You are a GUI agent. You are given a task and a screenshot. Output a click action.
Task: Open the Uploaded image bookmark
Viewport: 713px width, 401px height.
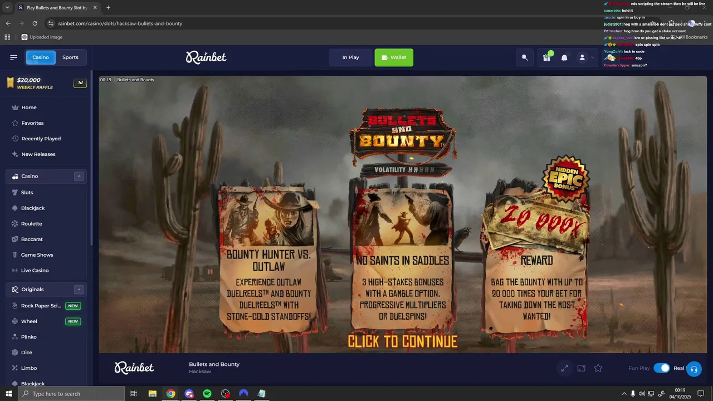click(42, 37)
